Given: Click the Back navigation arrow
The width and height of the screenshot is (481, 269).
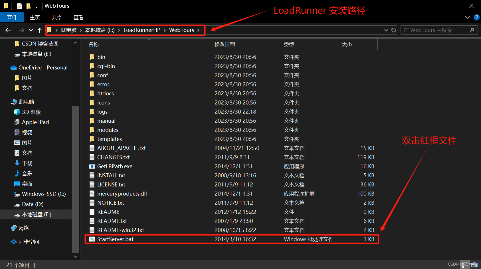Looking at the screenshot, I should tap(8, 30).
